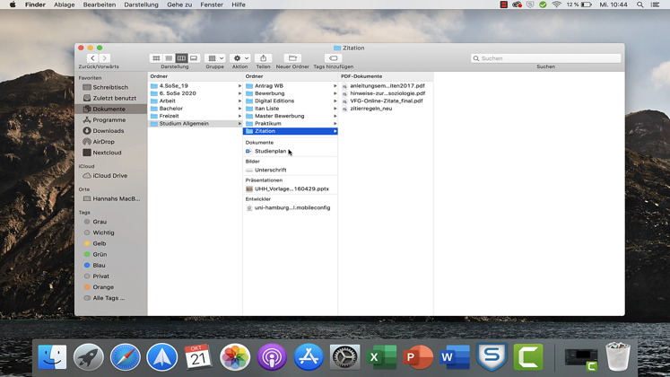Screen dimensions: 670x377
Task: Select the zitierregeln_neu file
Action: tap(370, 109)
